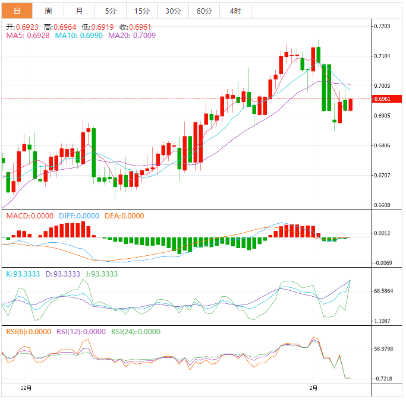Open the 5分 timeframe tab
This screenshot has height=403, width=406.
click(111, 11)
